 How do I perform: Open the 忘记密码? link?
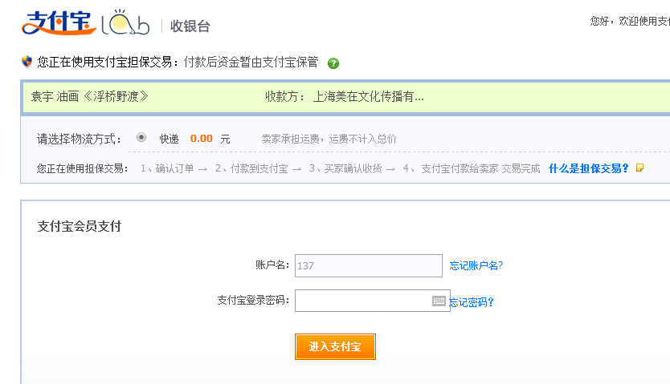click(472, 302)
